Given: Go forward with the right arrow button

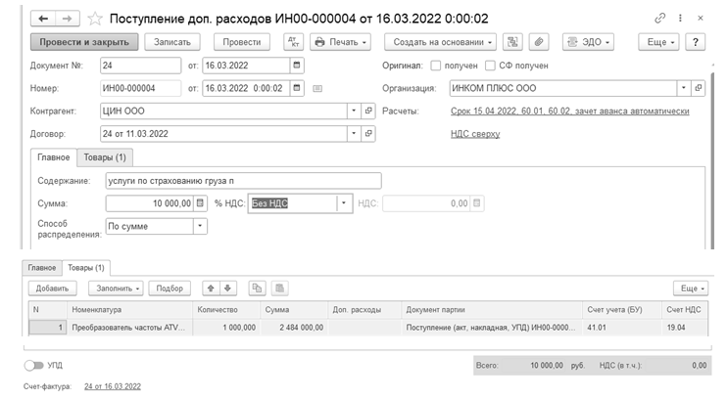Looking at the screenshot, I should [68, 19].
